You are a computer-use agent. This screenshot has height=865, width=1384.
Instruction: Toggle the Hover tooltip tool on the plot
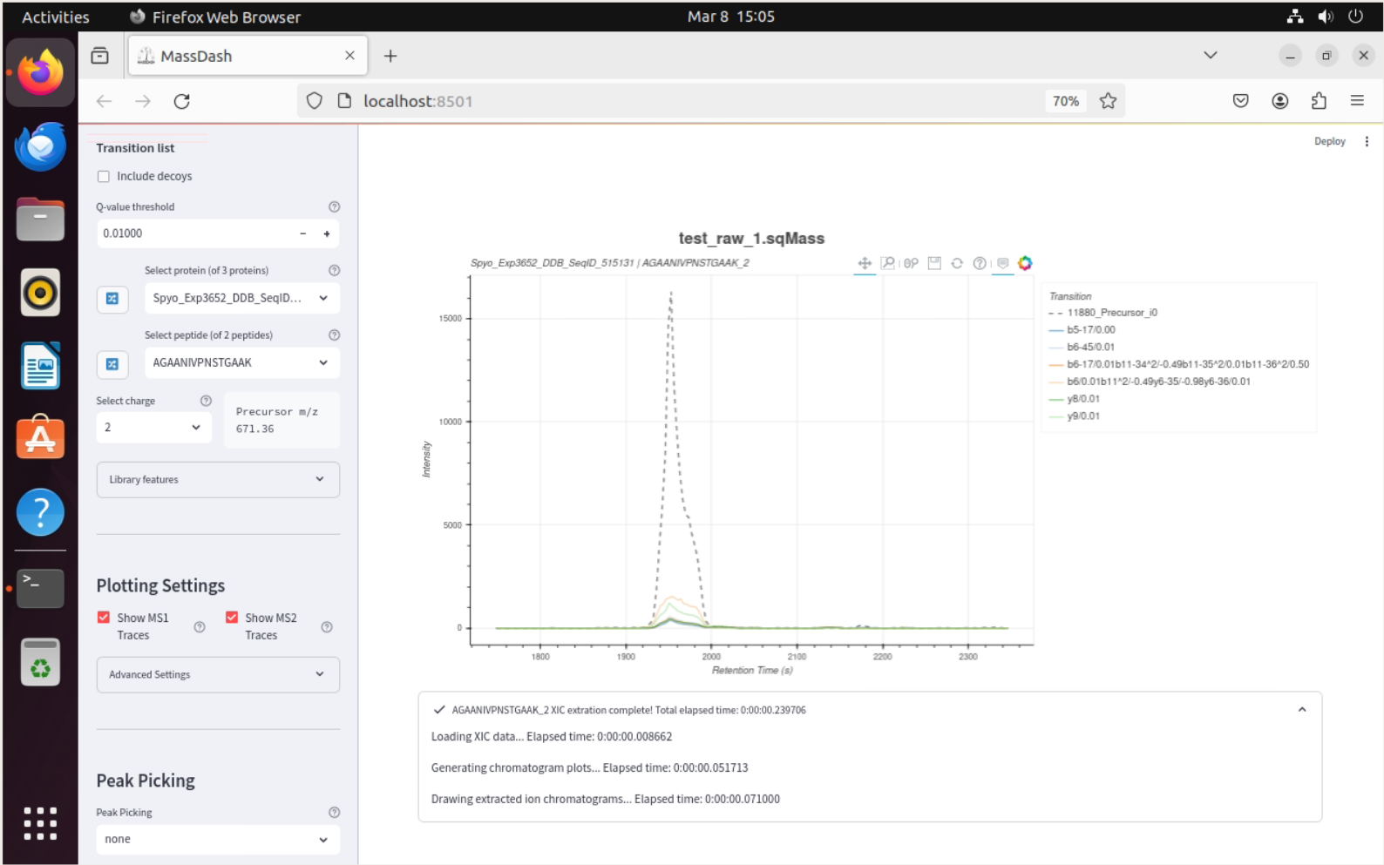tap(1003, 263)
